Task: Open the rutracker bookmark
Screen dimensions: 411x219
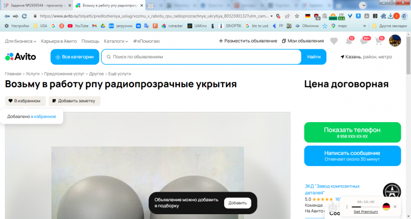Action: [172, 26]
